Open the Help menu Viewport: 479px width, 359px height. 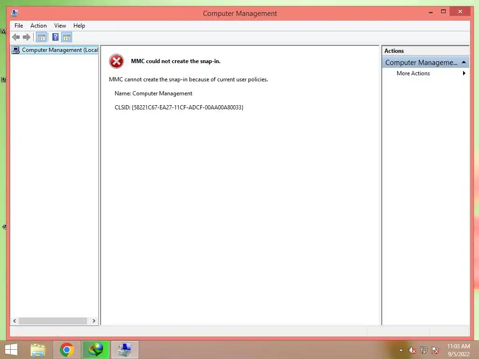coord(79,26)
